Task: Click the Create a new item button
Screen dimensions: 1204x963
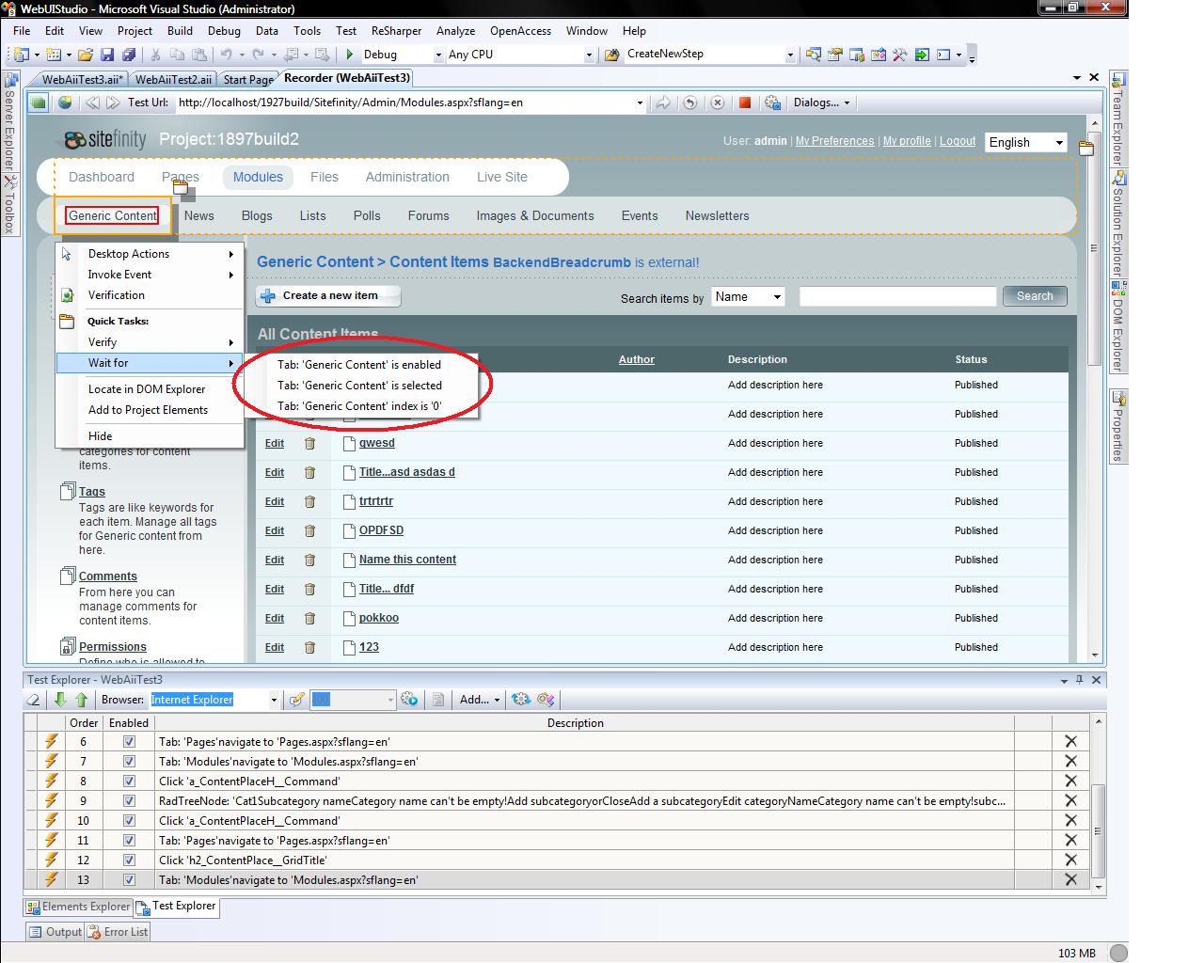Action: (x=328, y=295)
